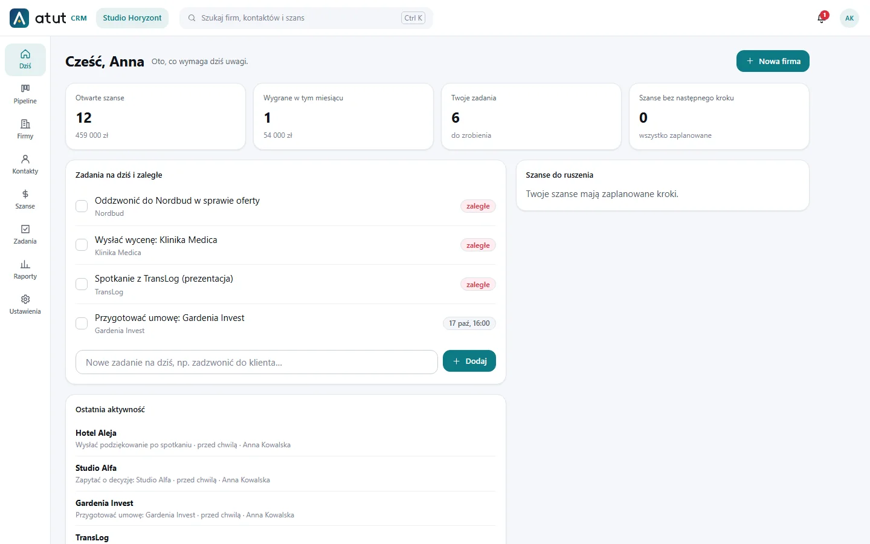Image resolution: width=870 pixels, height=544 pixels.
Task: Open the Szanse bez następnego kroku card
Action: (719, 116)
